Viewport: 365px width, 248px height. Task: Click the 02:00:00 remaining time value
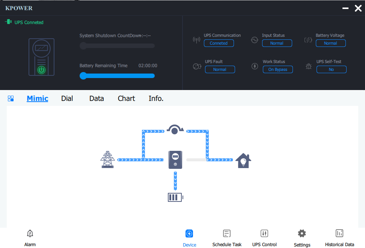pos(148,66)
